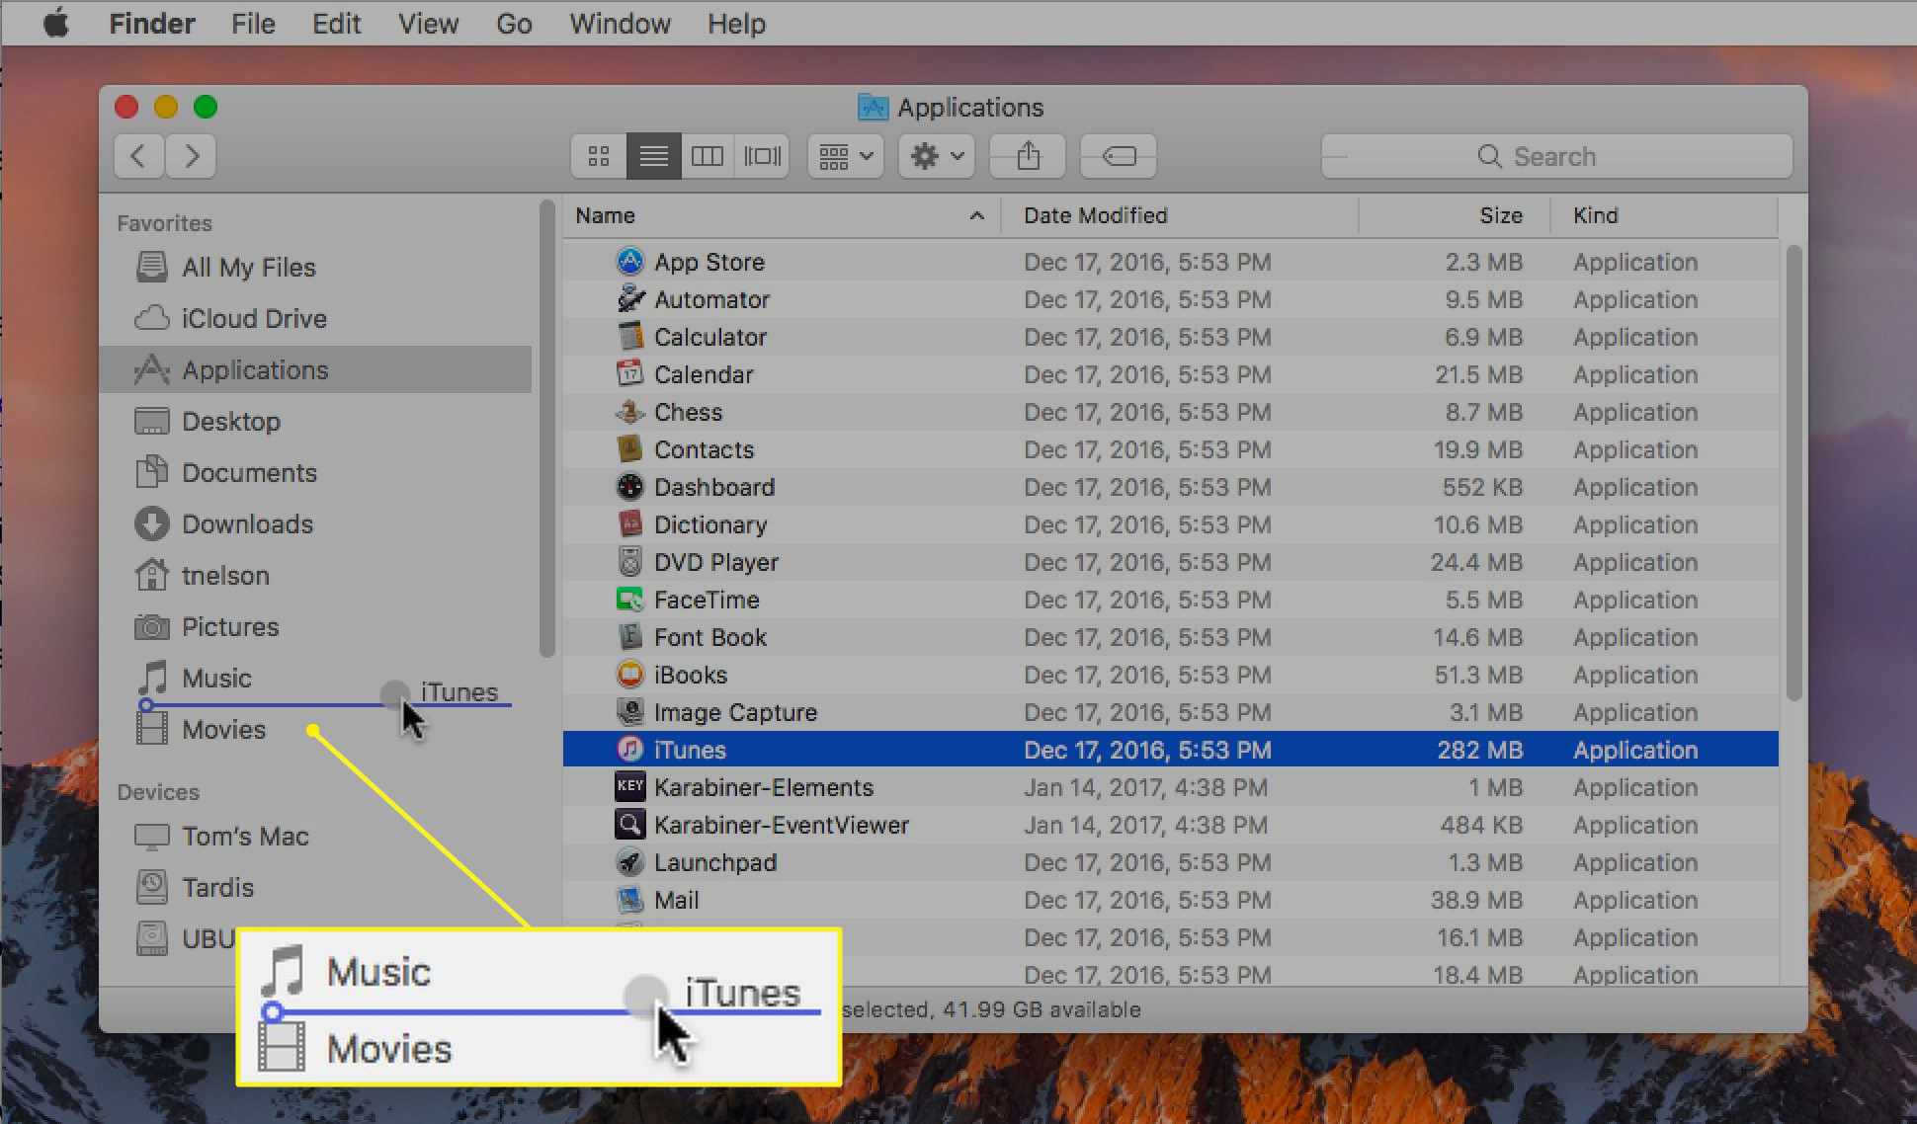Click into the Search field
Viewport: 1917px width, 1124px height.
tap(1556, 156)
